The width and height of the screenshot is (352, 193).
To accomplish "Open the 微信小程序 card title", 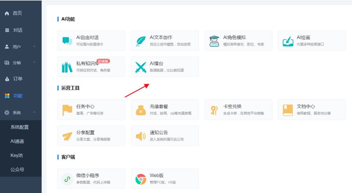I will [x=88, y=176].
